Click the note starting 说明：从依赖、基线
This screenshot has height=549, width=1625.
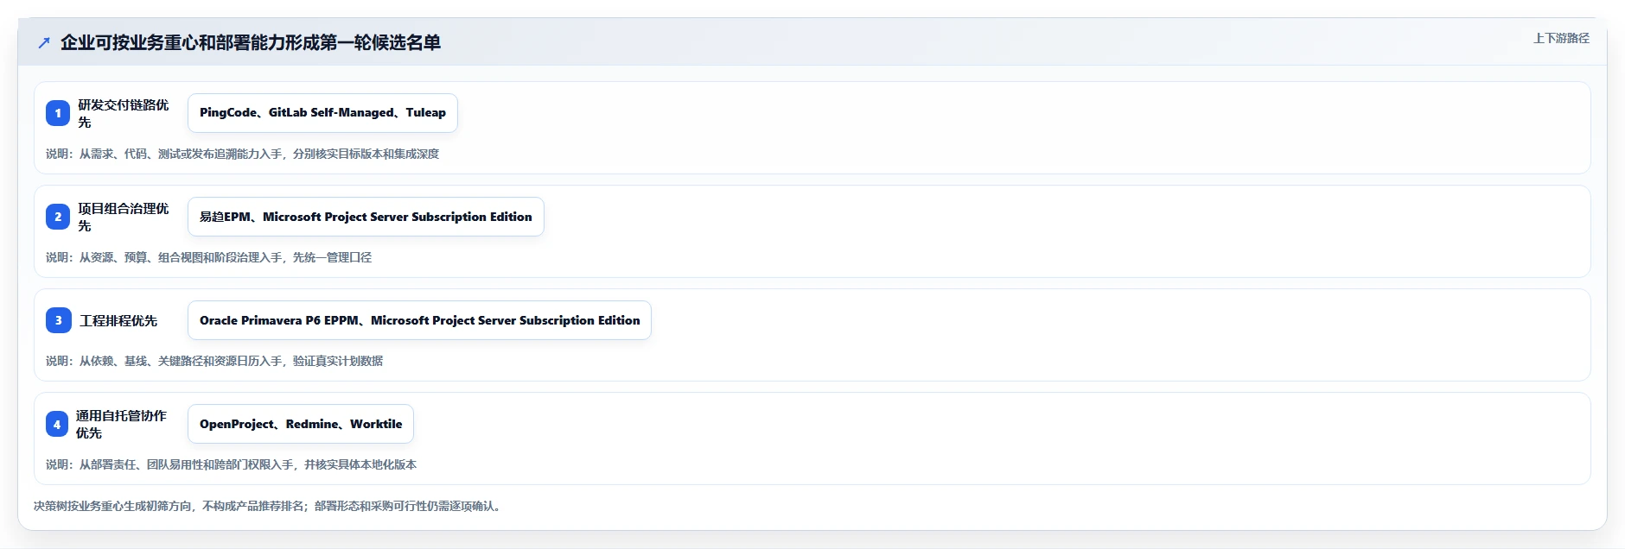[x=214, y=361]
